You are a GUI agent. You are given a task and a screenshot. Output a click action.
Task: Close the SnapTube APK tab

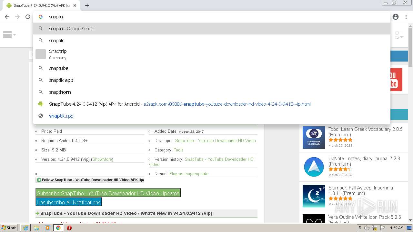pos(75,5)
